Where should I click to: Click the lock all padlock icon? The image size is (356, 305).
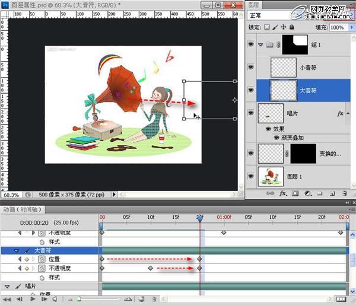coord(291,27)
